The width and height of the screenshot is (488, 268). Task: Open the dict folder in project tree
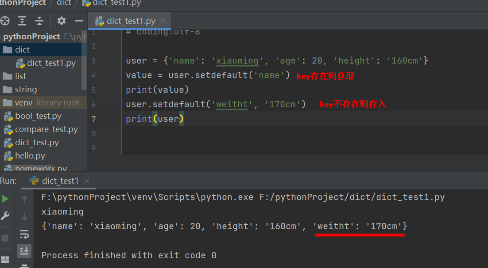[x=22, y=49]
